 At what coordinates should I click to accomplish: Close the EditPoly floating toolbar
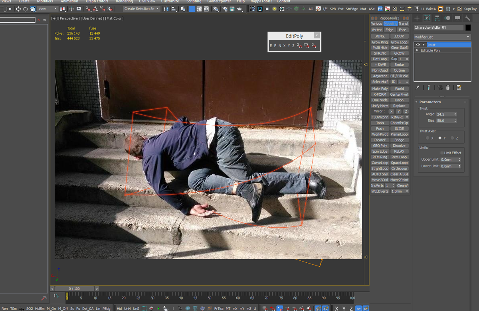316,35
